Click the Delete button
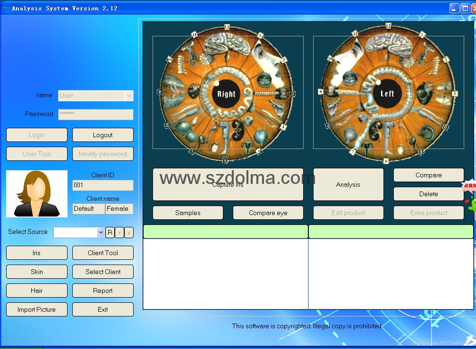This screenshot has width=476, height=349. click(429, 194)
